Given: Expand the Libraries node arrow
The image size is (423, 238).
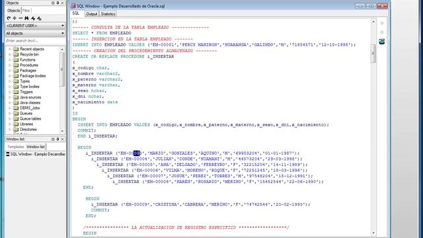Looking at the screenshot, I should pos(10,124).
